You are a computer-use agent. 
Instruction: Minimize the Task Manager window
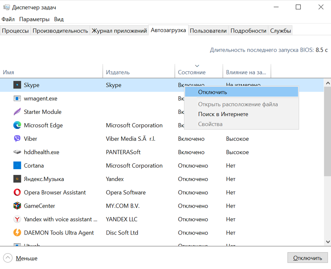point(276,7)
